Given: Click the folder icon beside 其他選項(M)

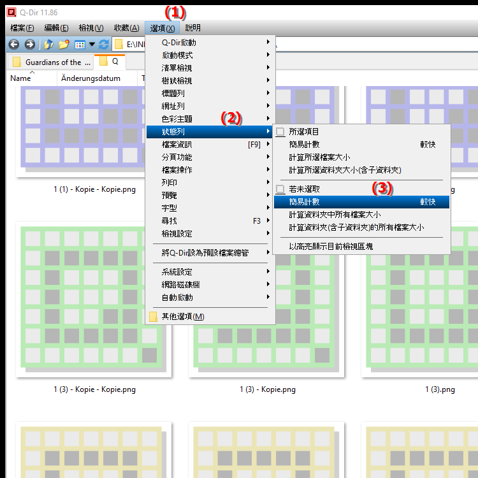Looking at the screenshot, I should [154, 317].
